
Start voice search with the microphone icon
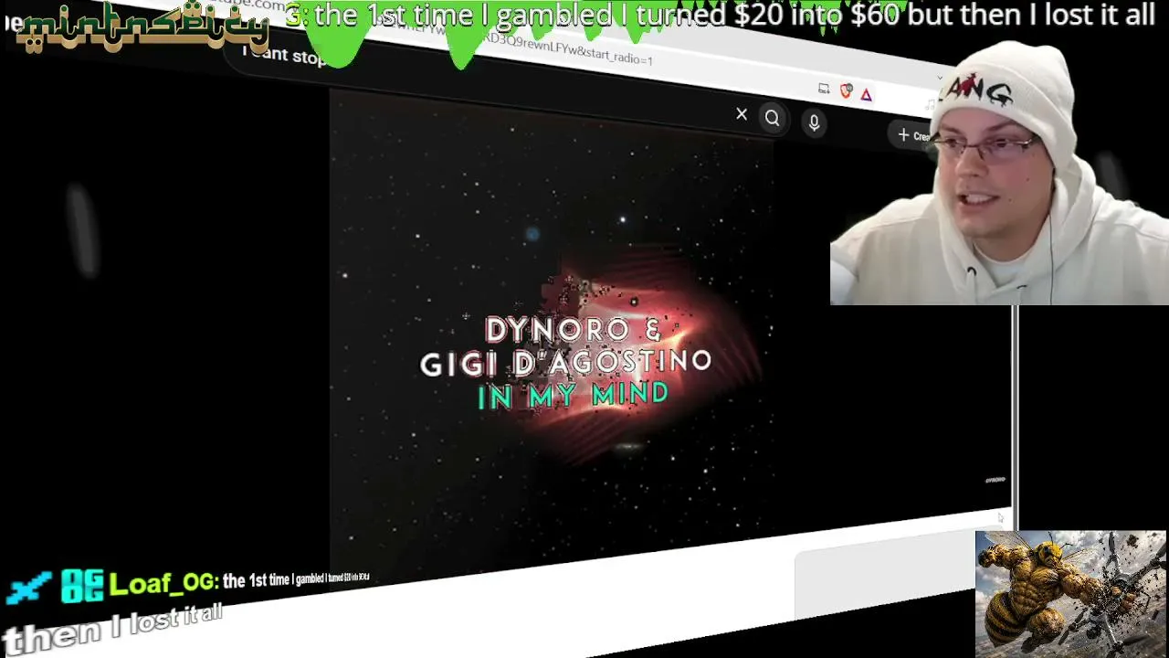(x=814, y=122)
